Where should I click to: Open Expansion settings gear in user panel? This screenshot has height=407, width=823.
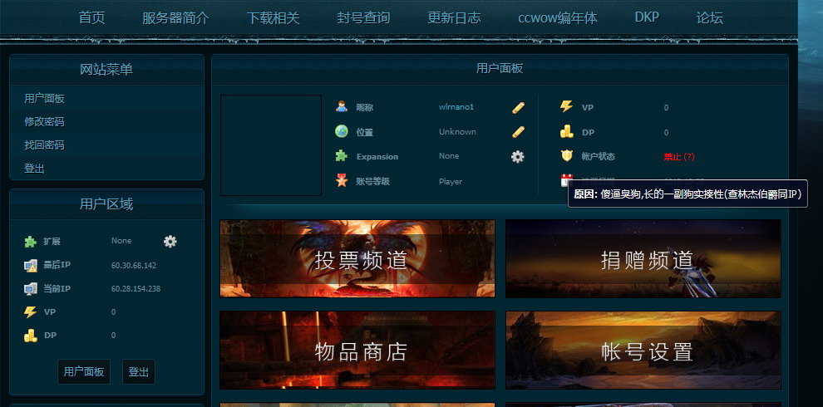517,156
